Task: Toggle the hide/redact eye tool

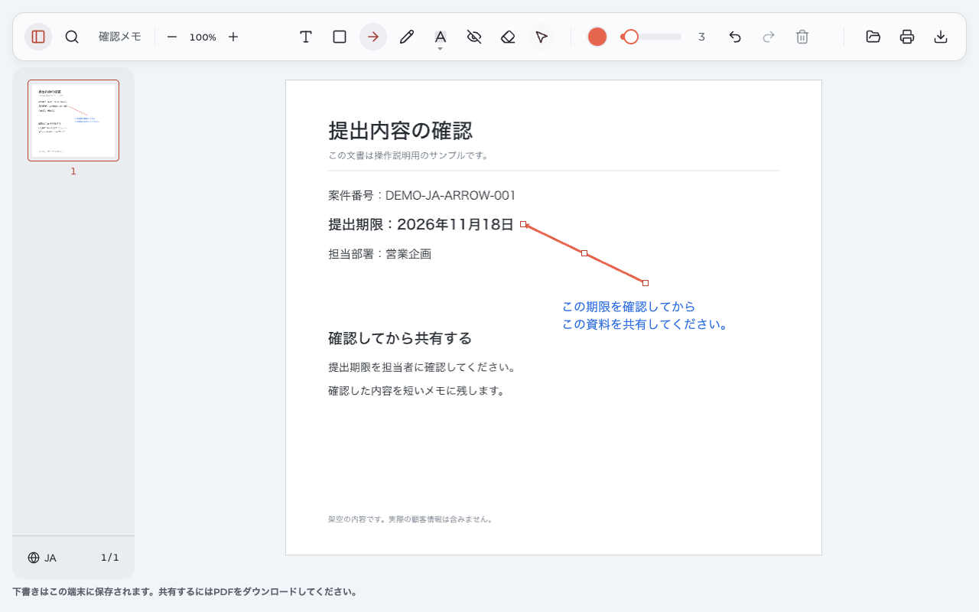Action: tap(474, 37)
